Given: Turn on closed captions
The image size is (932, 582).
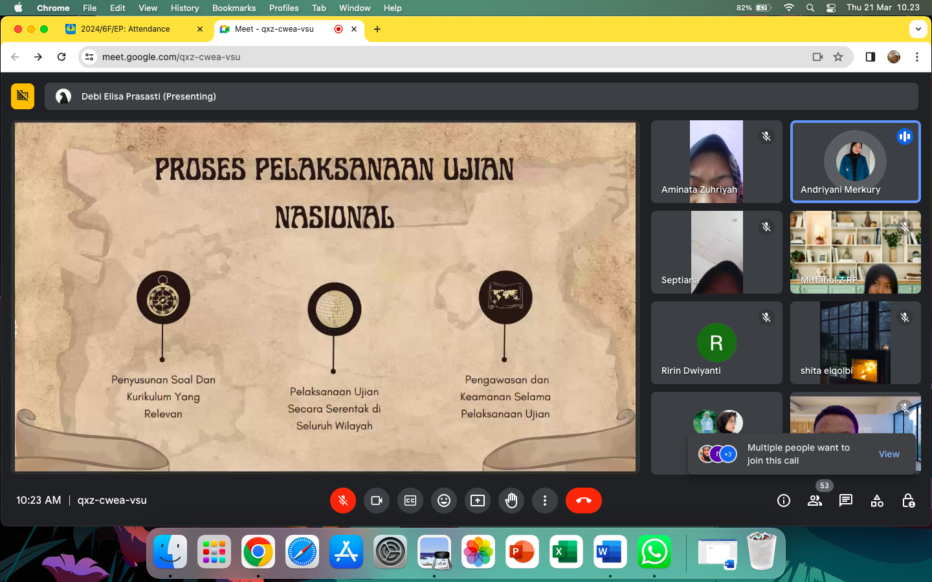Looking at the screenshot, I should point(410,501).
